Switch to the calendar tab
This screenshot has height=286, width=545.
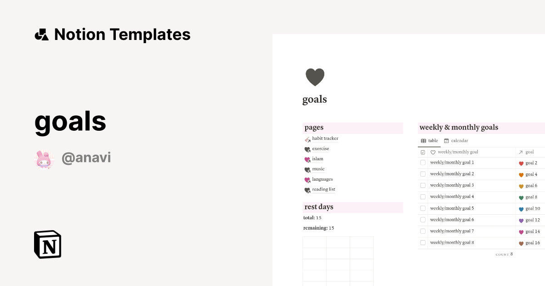click(x=456, y=141)
